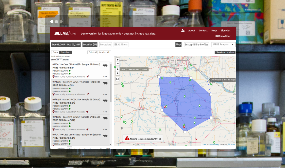This screenshot has width=285, height=168.
Task: Open more options for Sample 16 entry
Action: tap(105, 95)
